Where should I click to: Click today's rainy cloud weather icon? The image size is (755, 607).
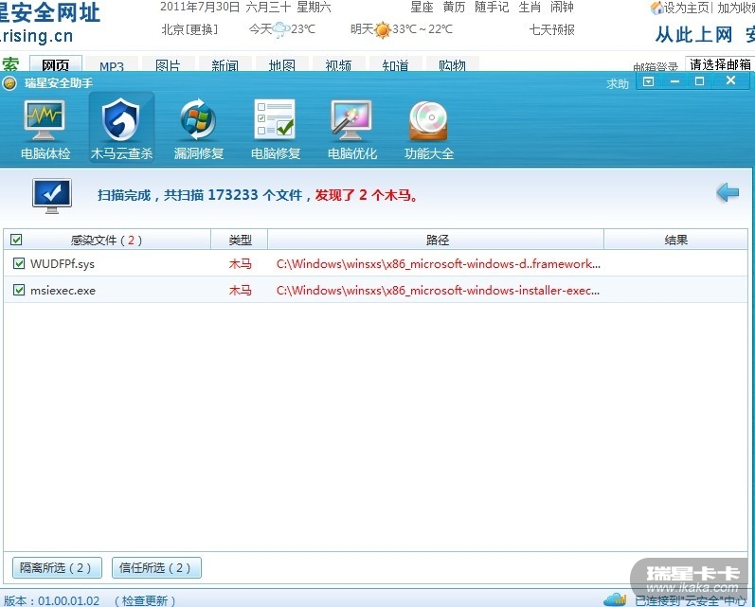point(281,30)
